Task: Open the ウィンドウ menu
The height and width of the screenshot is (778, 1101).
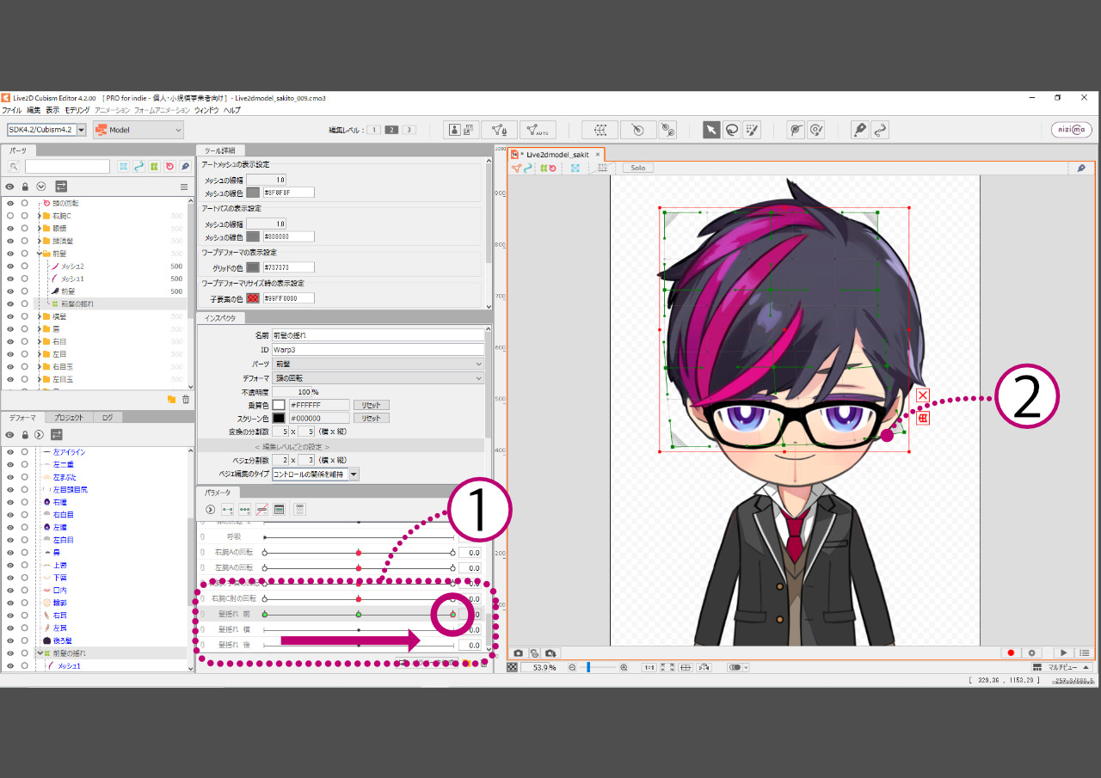Action: click(x=206, y=110)
